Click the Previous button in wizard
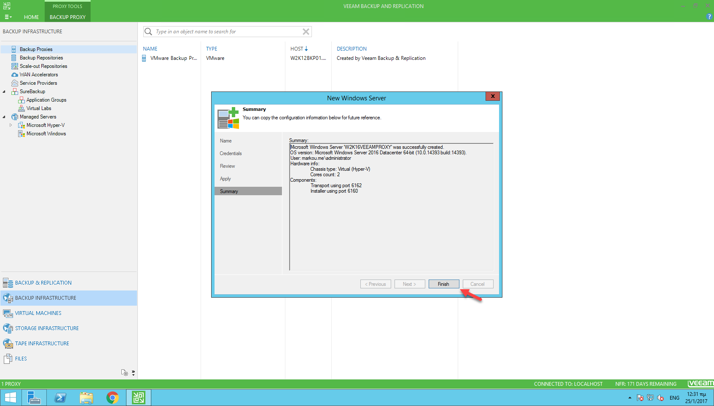This screenshot has height=406, width=714. (376, 284)
